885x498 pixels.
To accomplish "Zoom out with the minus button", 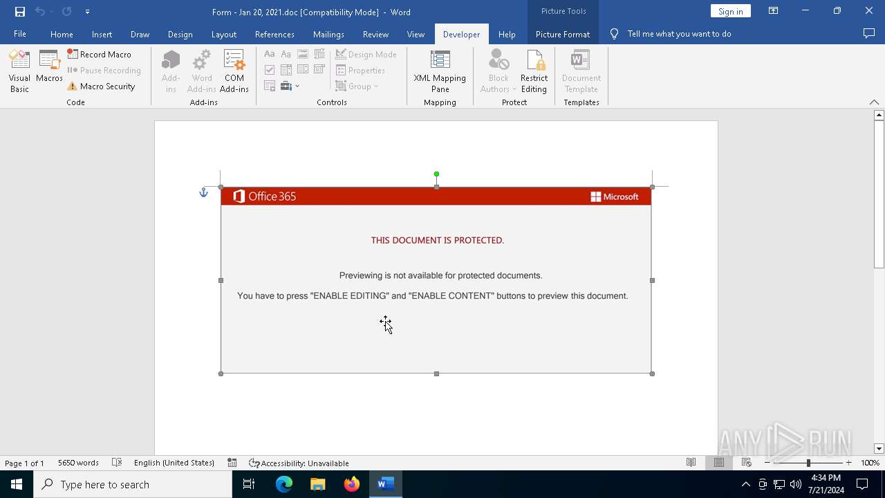I will [x=767, y=463].
